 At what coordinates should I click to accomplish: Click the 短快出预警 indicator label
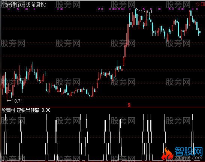click(28, 110)
